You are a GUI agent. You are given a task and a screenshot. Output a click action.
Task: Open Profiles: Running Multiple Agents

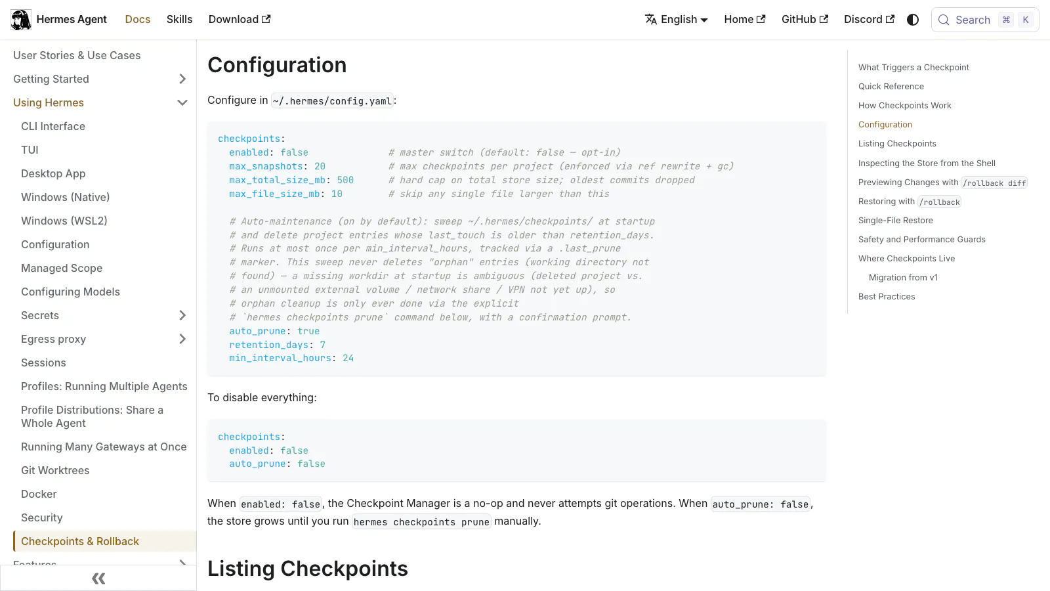(x=104, y=386)
